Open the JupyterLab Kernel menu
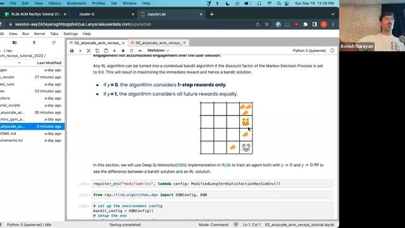The width and height of the screenshot is (405, 228). coord(39,34)
